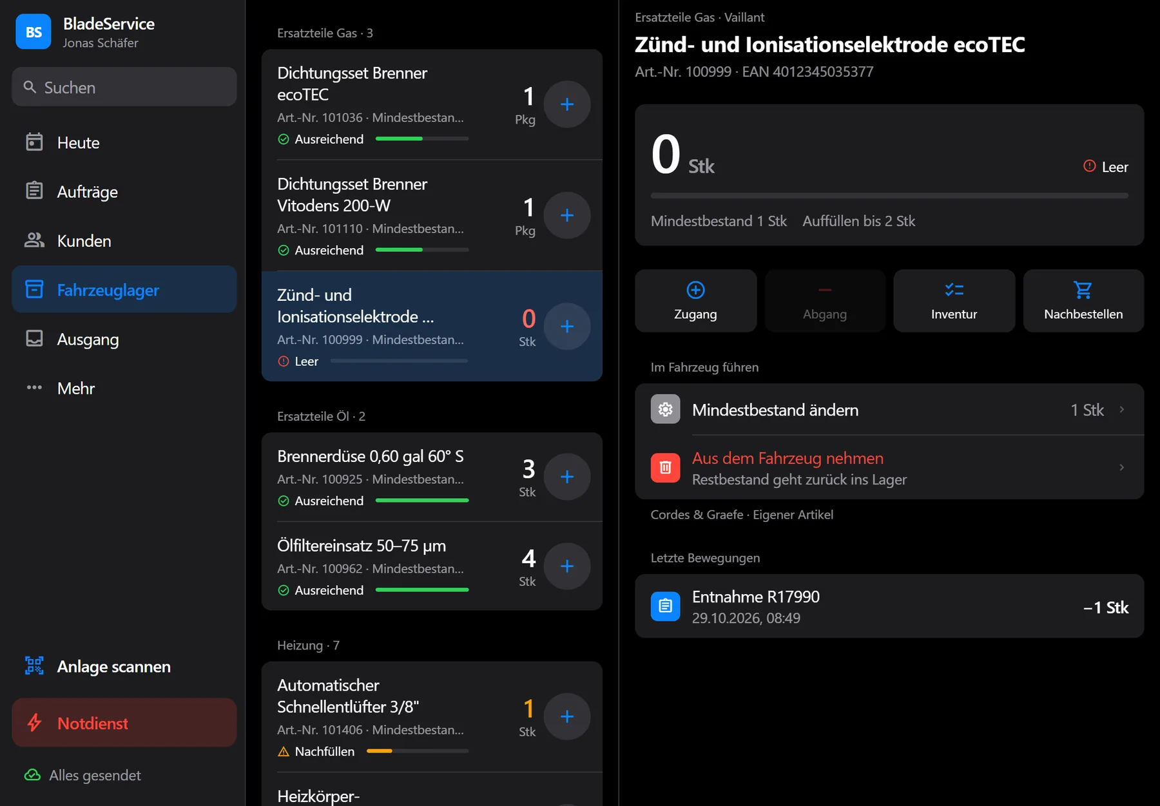Click the Brennerdüse green stock bar
1160x806 pixels.
tap(422, 500)
